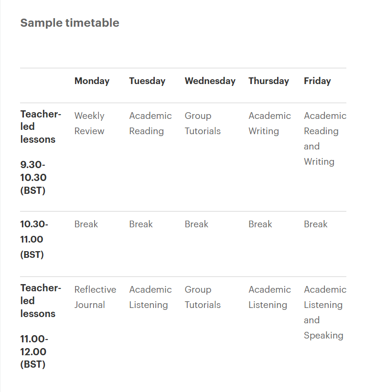This screenshot has width=365, height=392.
Task: Click Wednesday's Break cell
Action: (x=196, y=224)
